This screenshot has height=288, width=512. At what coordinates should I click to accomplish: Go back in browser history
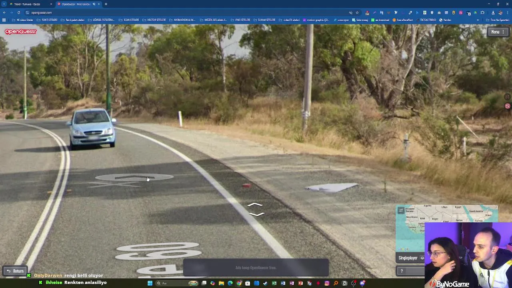click(4, 12)
